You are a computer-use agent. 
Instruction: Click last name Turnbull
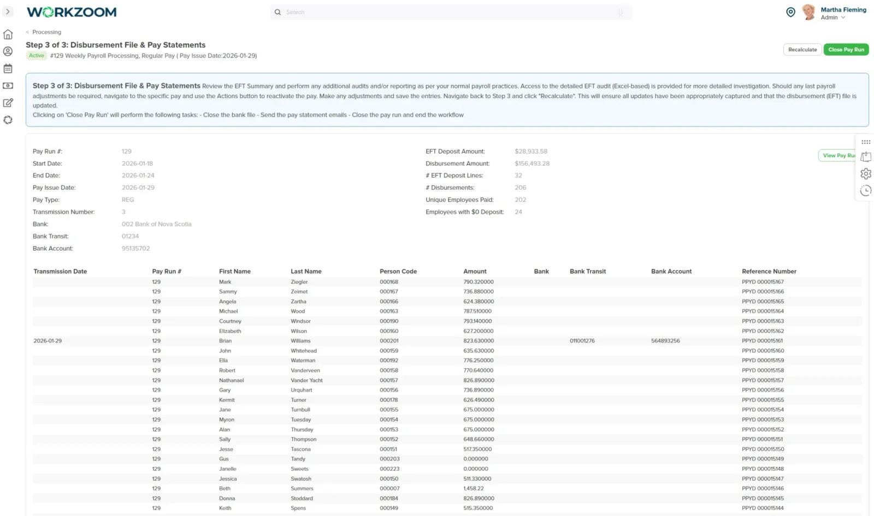tap(300, 410)
